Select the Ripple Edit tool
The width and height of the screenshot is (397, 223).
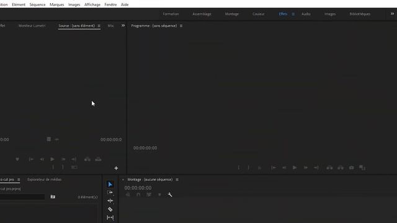[110, 201]
